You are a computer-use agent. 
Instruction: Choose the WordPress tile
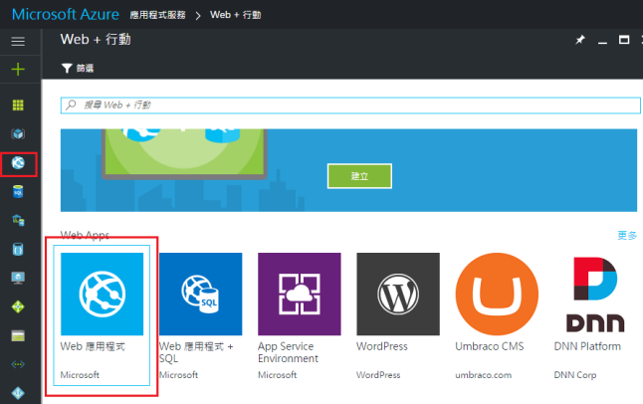click(x=398, y=315)
